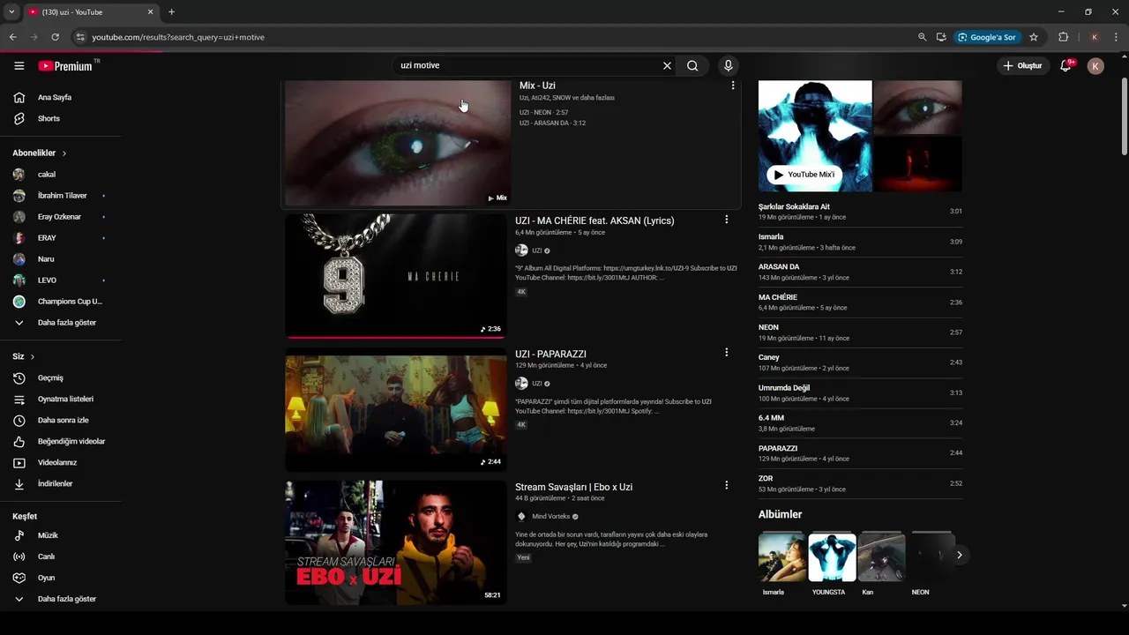Open options for Stream Savaşları video
Viewport: 1129px width, 635px height.
pos(727,486)
